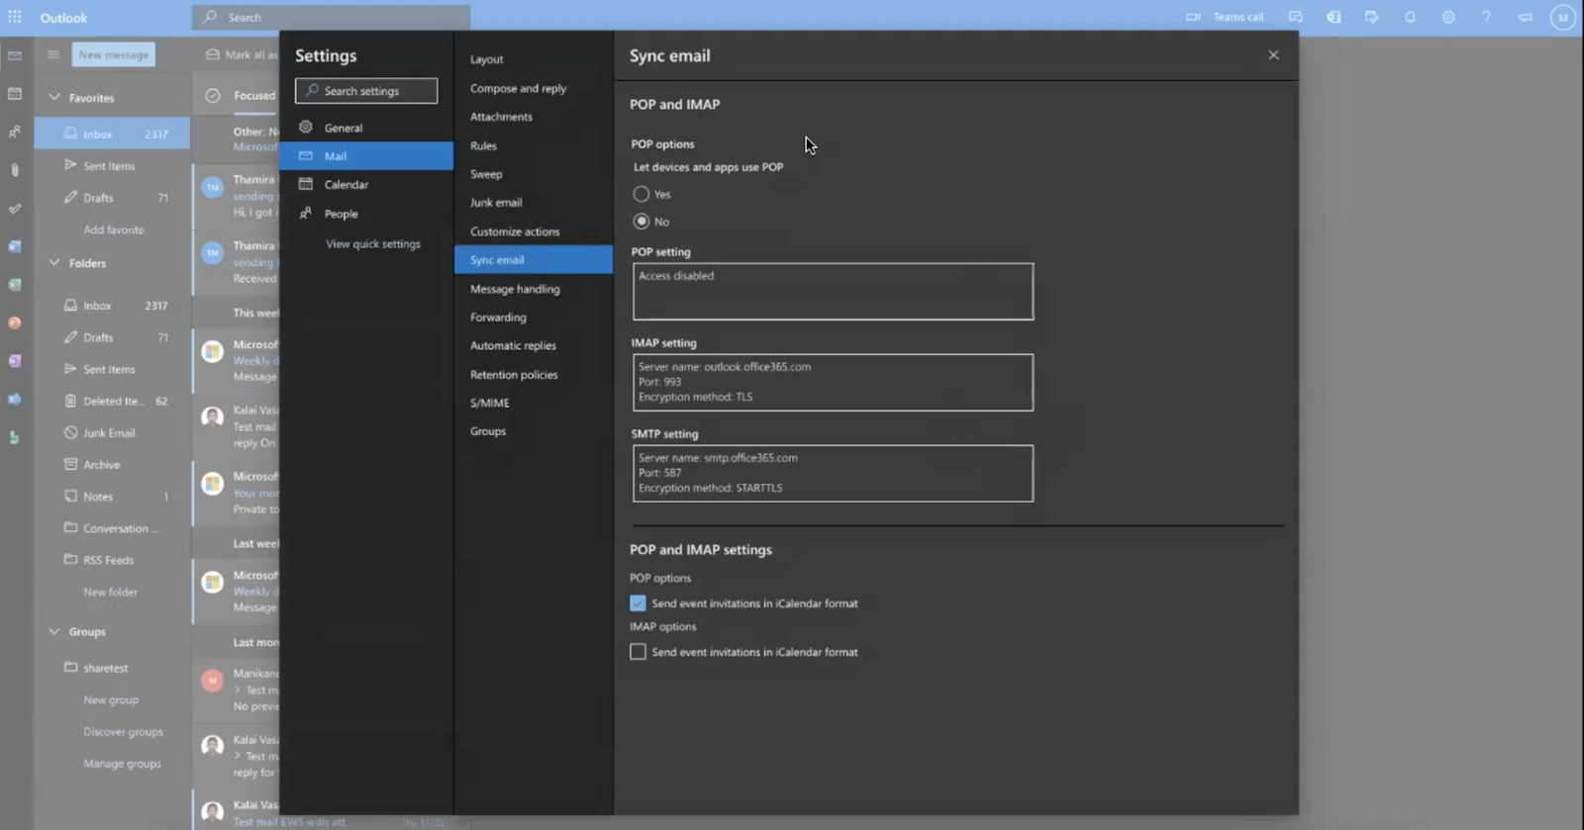Open S/MIME settings
The height and width of the screenshot is (830, 1584).
point(534,403)
